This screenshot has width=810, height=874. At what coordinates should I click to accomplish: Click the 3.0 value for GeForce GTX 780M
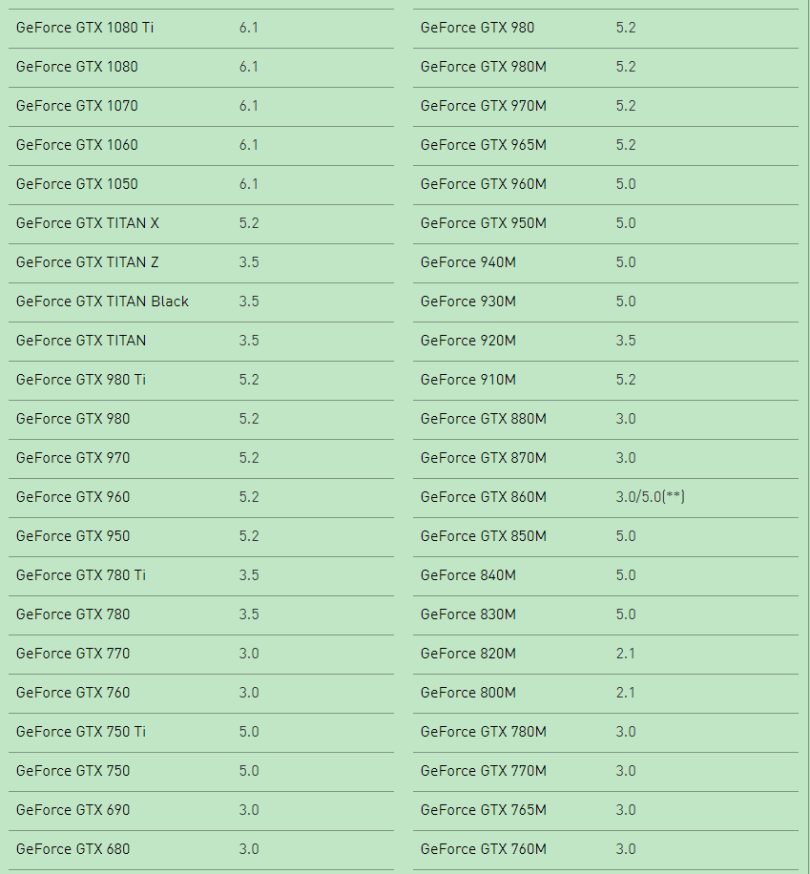point(626,731)
